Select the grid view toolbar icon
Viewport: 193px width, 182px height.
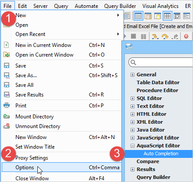pyautogui.click(x=167, y=16)
